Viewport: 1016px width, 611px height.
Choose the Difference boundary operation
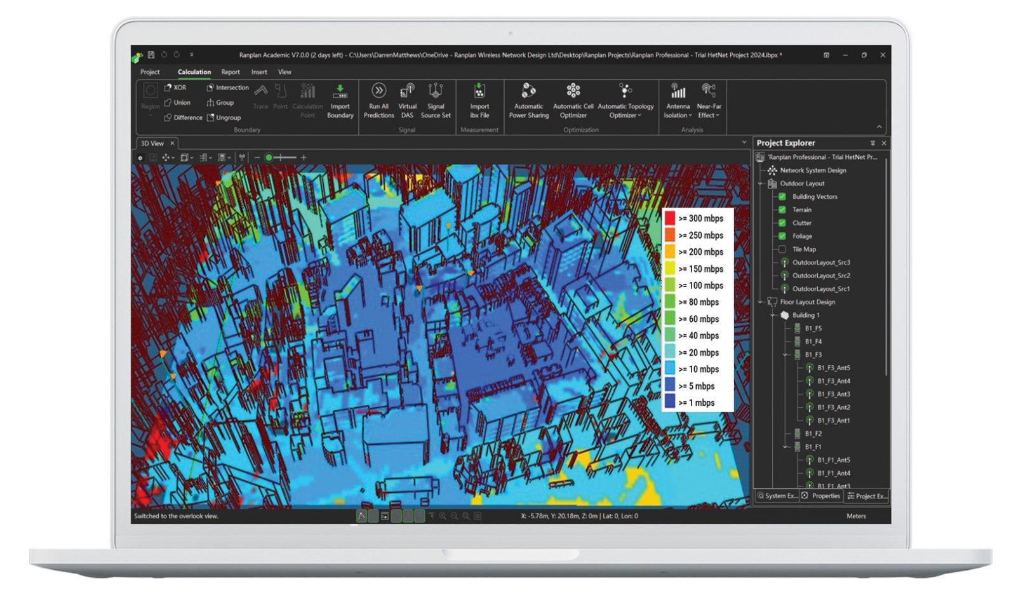point(183,117)
